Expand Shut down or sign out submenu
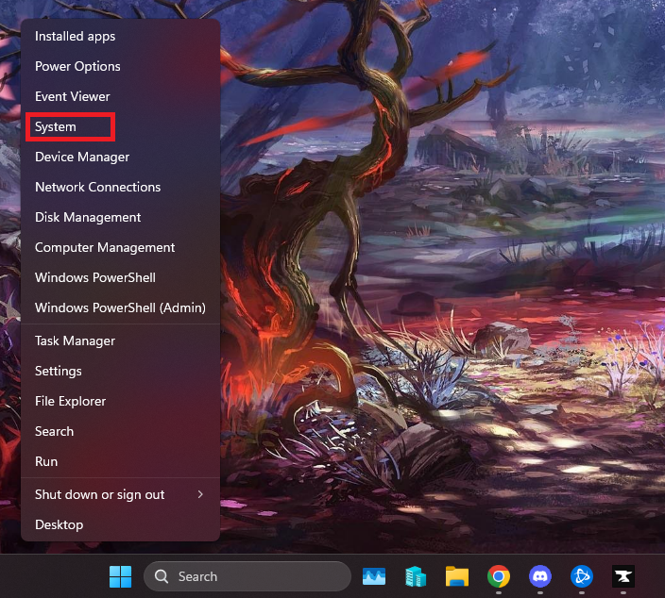This screenshot has width=665, height=598. point(121,494)
